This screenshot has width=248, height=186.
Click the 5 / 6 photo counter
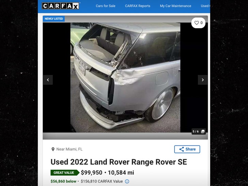click(196, 131)
